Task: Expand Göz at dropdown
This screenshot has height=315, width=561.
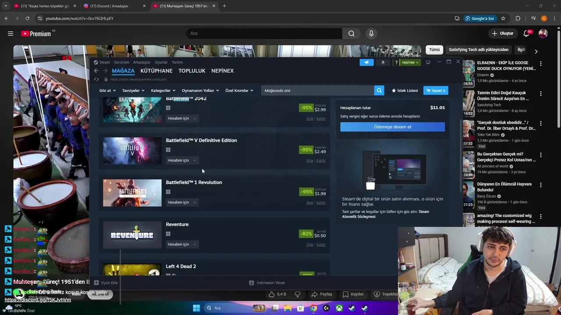Action: (107, 91)
